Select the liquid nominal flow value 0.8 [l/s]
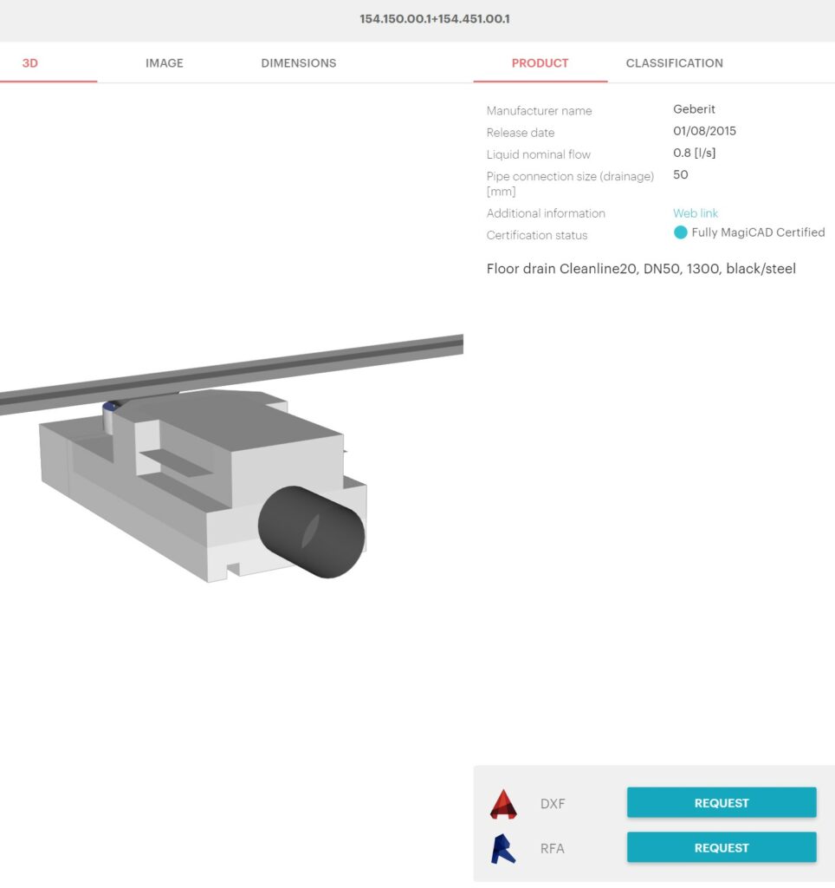The width and height of the screenshot is (835, 888). (x=694, y=153)
